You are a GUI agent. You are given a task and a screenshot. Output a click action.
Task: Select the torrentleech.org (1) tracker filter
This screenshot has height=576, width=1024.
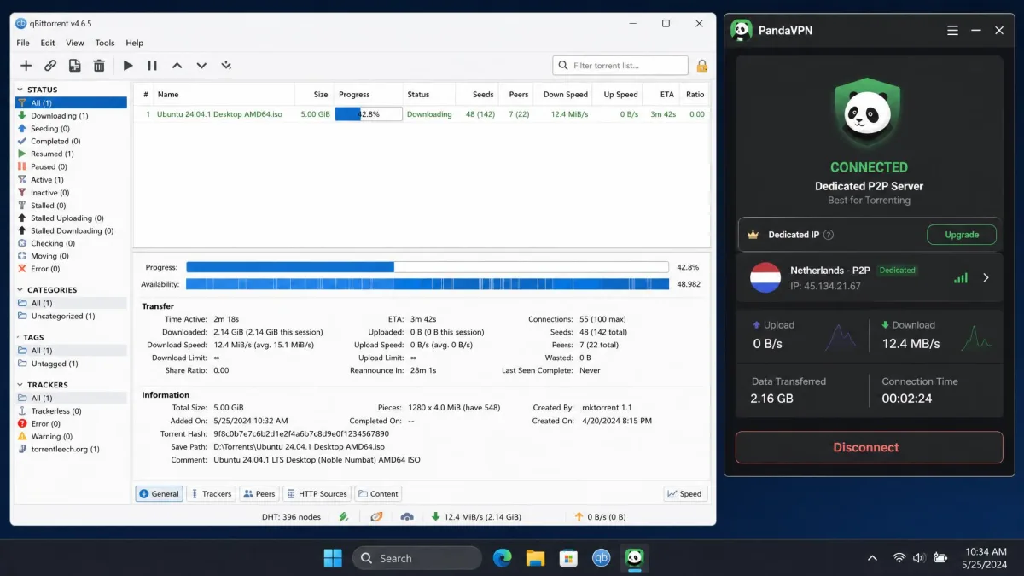click(65, 449)
